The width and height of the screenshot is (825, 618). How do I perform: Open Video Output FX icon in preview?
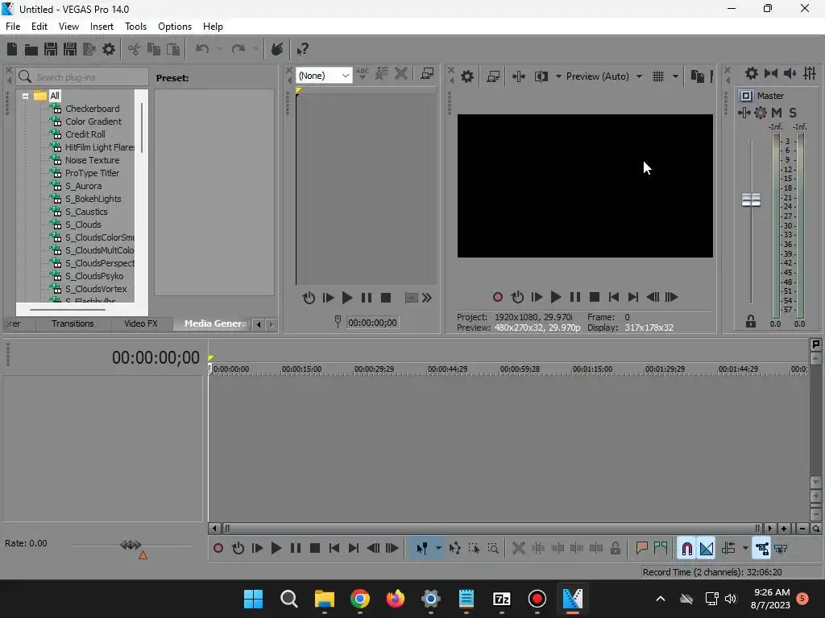pyautogui.click(x=519, y=76)
